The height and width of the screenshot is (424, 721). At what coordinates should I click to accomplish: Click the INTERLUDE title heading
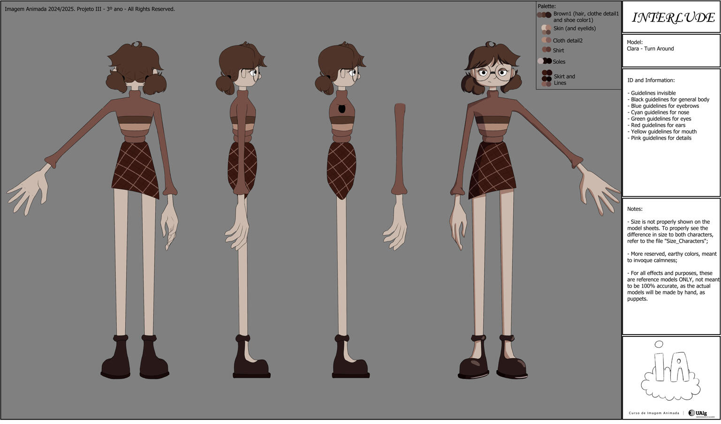(673, 18)
